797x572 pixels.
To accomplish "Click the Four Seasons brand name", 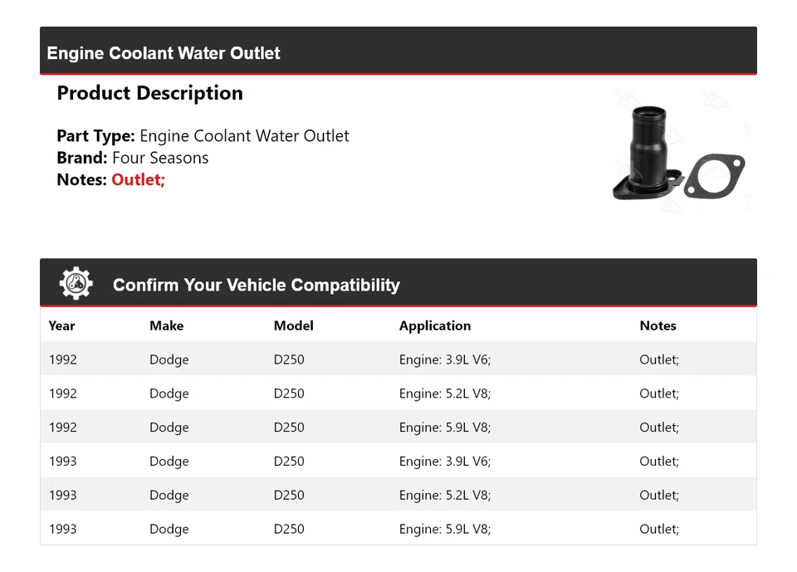I will [160, 158].
